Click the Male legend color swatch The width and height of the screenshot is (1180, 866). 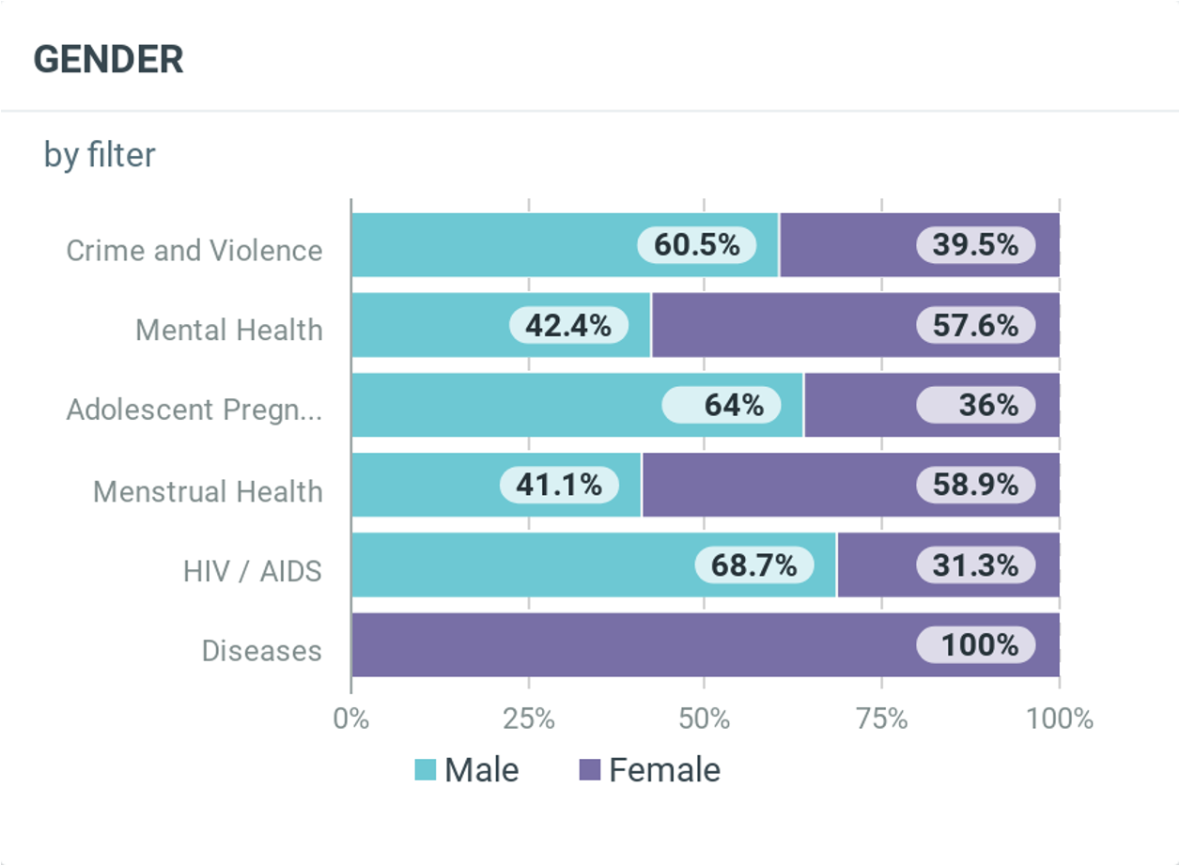tap(426, 770)
